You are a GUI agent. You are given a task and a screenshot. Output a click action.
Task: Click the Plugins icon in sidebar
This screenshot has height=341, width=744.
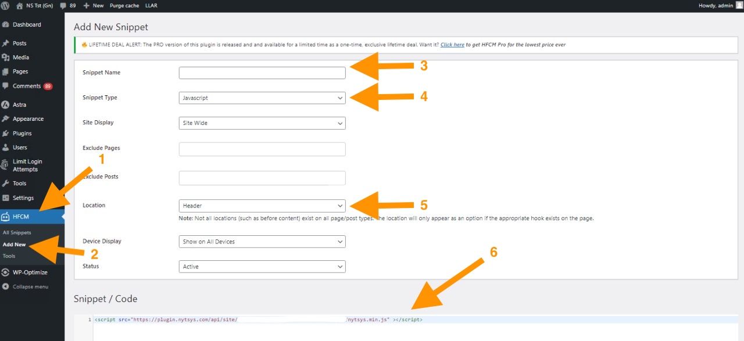coord(6,134)
